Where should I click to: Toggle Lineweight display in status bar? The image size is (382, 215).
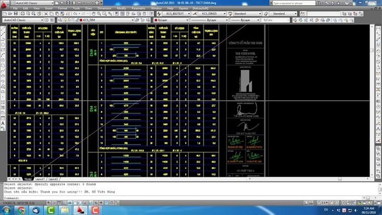point(102,203)
